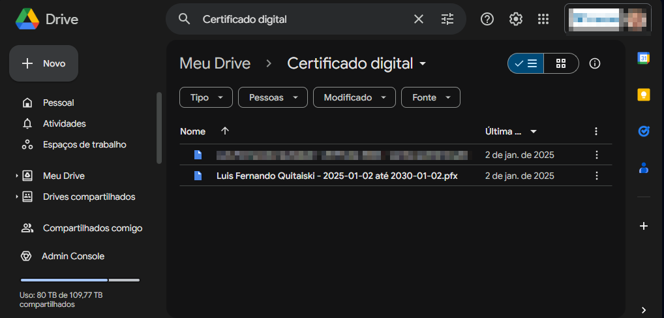Open Google Tasks side panel icon

[644, 131]
